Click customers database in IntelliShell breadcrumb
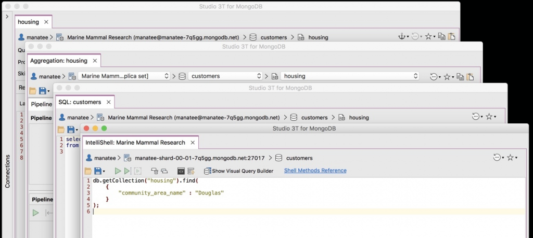 (x=294, y=158)
